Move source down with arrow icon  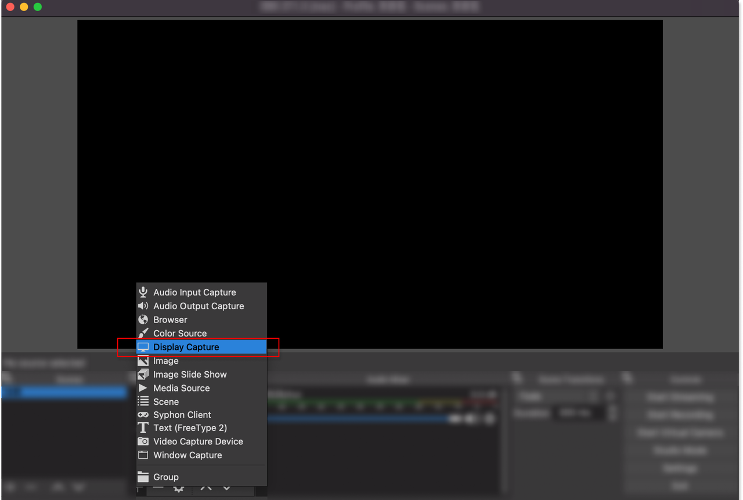(x=227, y=488)
